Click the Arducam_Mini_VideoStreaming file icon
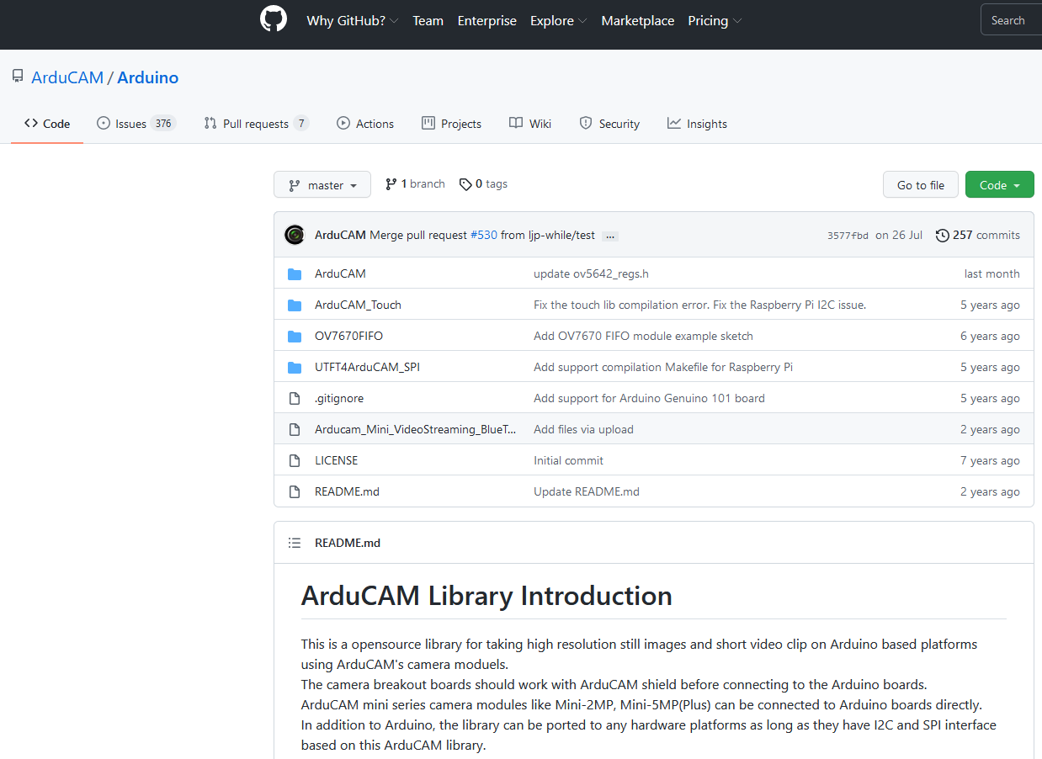 pos(295,430)
